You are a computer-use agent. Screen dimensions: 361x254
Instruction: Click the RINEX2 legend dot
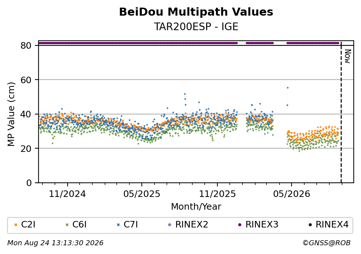170,225
